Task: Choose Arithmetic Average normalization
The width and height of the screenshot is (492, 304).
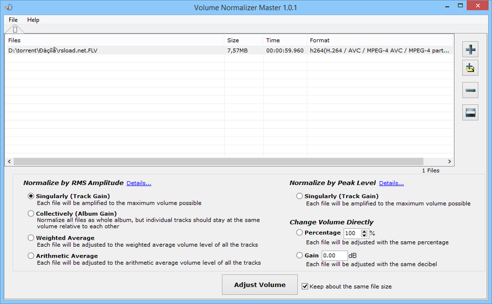Action: point(31,256)
